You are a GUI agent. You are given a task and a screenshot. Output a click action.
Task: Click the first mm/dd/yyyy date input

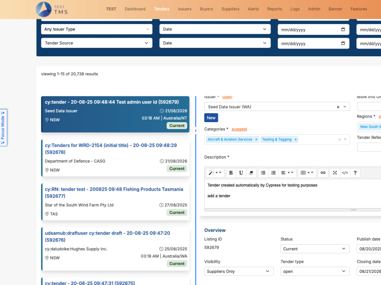314,29
